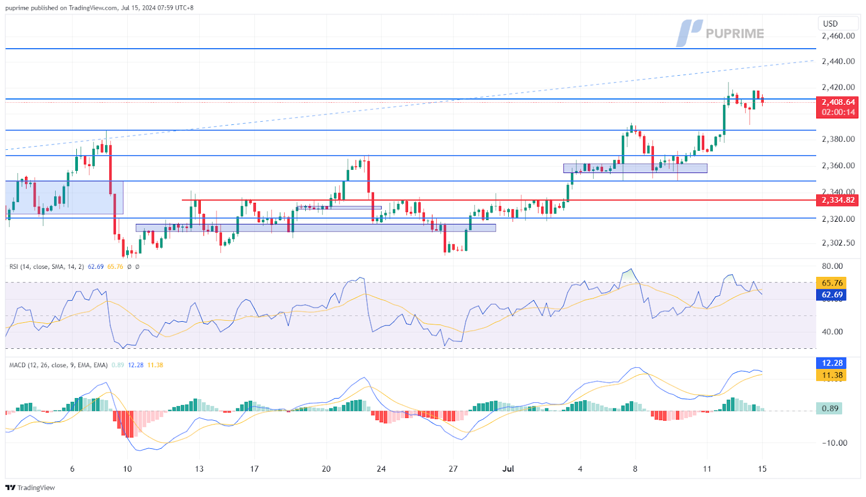Click the date label 27 on time axis
This screenshot has height=497, width=866.
point(453,469)
